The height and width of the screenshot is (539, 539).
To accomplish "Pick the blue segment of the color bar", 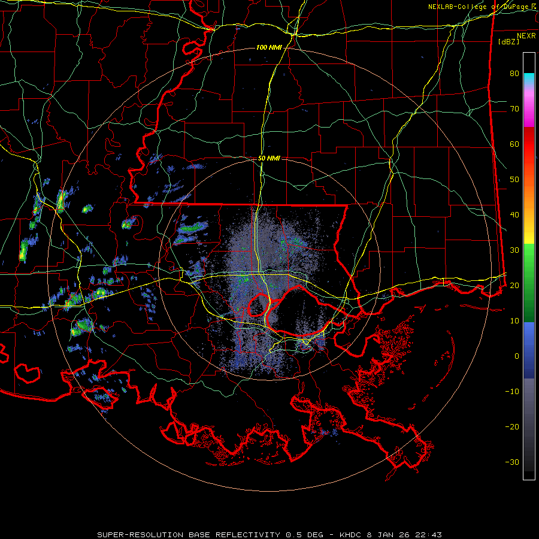I will [529, 350].
